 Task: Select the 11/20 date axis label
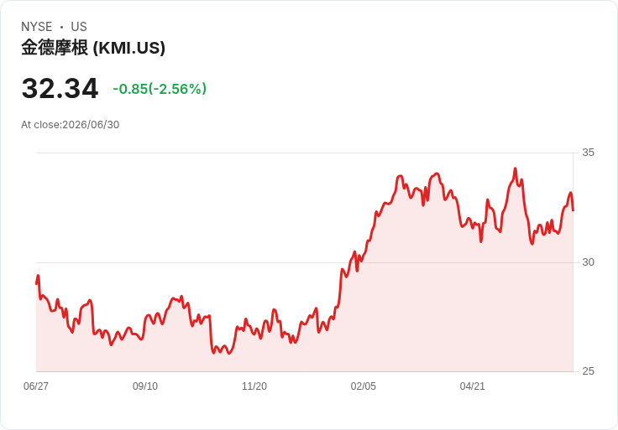click(x=254, y=386)
